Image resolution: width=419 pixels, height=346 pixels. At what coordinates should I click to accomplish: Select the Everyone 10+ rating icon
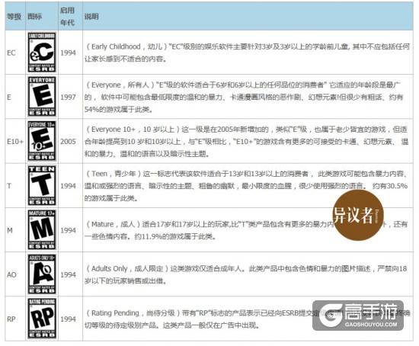42,141
